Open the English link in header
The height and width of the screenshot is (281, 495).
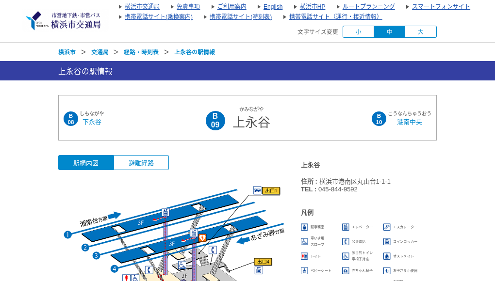273,7
